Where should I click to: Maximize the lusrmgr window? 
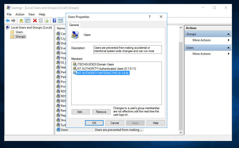214,8
